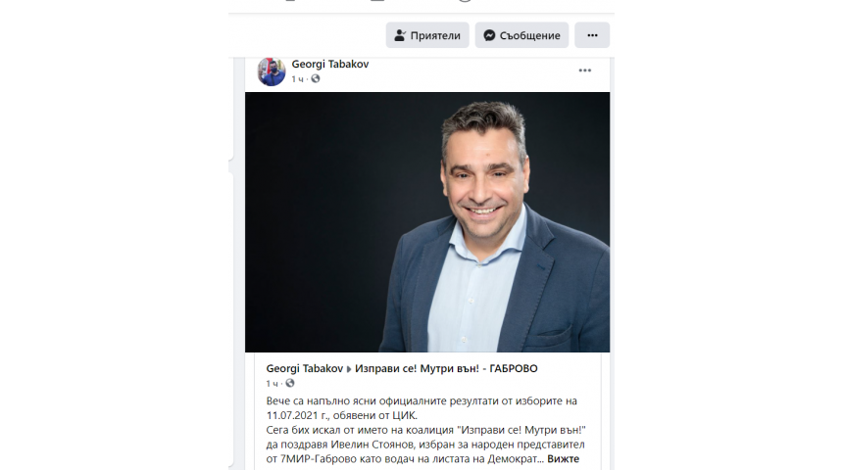Viewport: 843px width, 470px height.
Task: Open the post's top 1 ч timestamp
Action: [297, 79]
